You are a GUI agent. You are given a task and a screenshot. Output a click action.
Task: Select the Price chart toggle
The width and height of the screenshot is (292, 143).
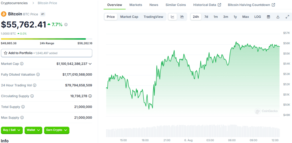pyautogui.click(x=111, y=17)
